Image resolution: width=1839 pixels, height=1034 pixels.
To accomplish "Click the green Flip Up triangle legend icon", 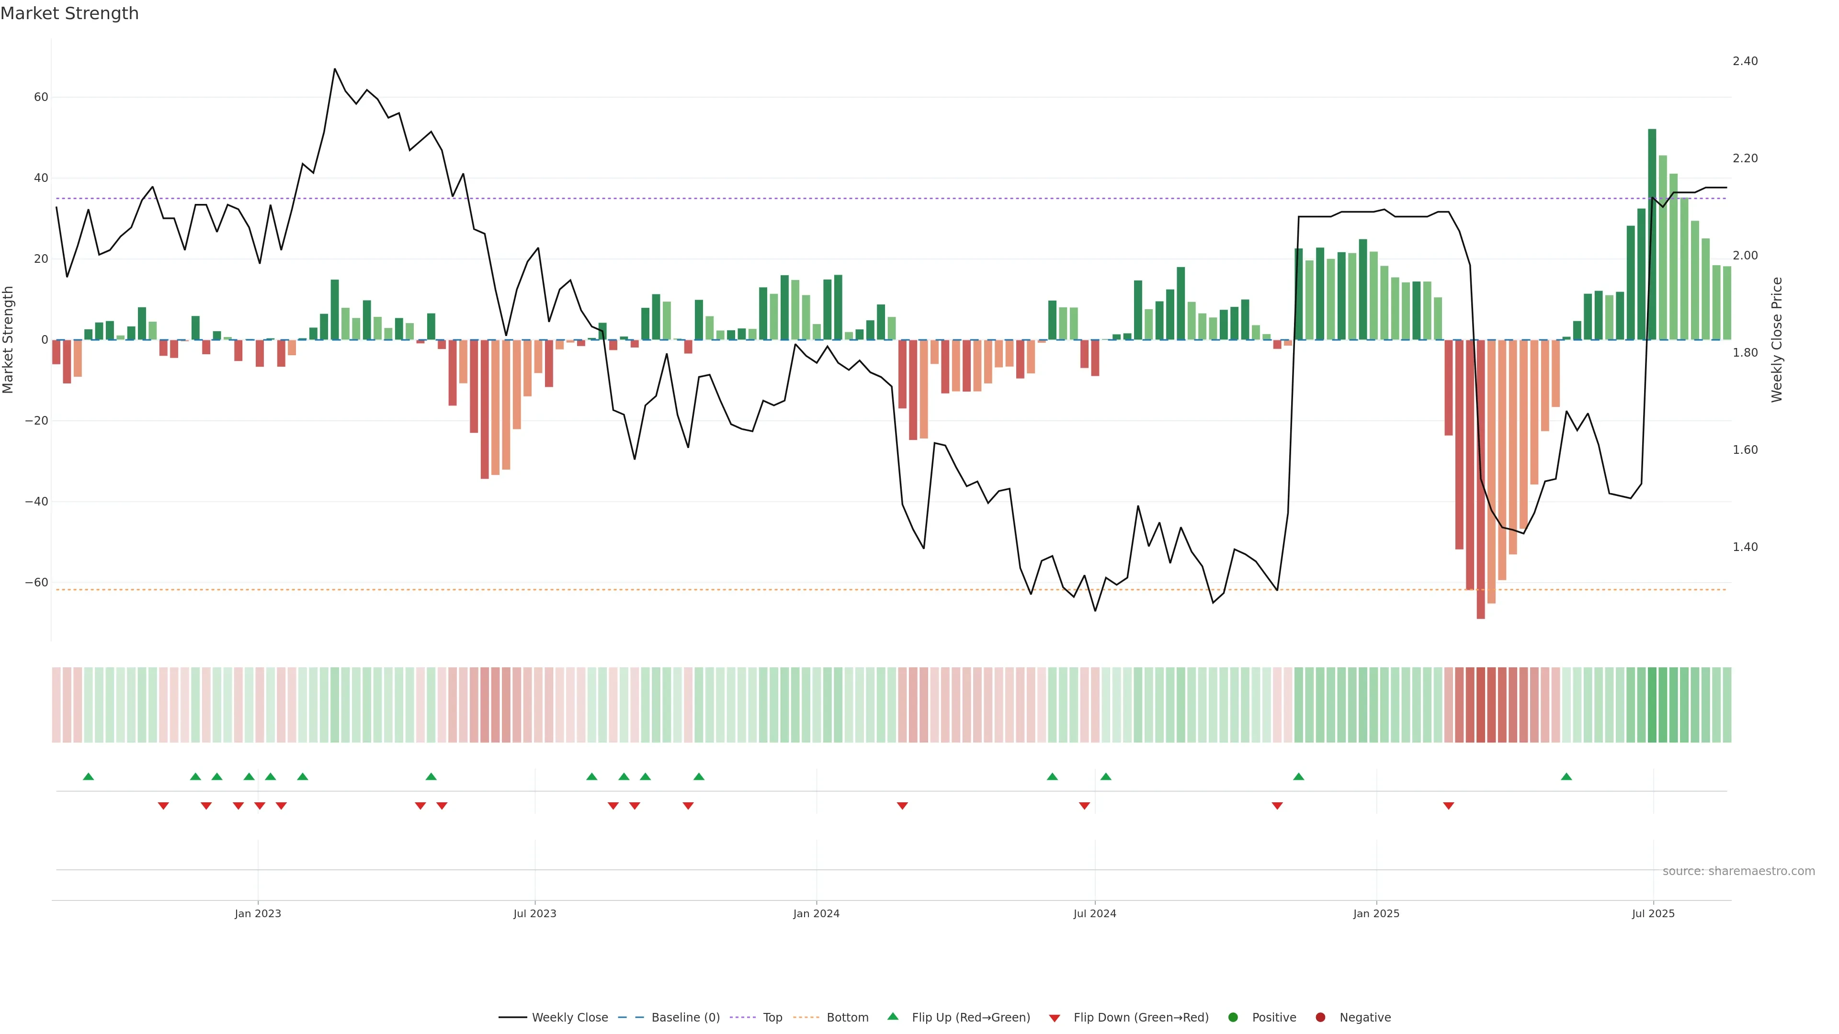I will click(x=892, y=1016).
